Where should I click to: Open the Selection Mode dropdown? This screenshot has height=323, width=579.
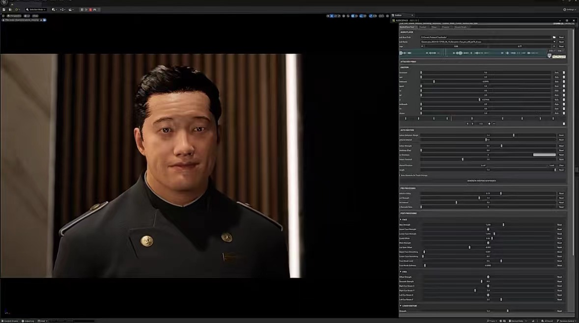(x=36, y=9)
